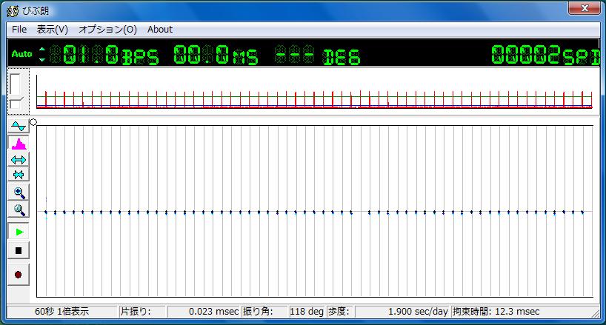Start recording with the red circle button
This screenshot has height=325, width=606.
click(19, 275)
